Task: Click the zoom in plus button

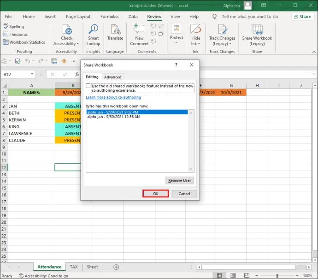Action: click(x=297, y=276)
